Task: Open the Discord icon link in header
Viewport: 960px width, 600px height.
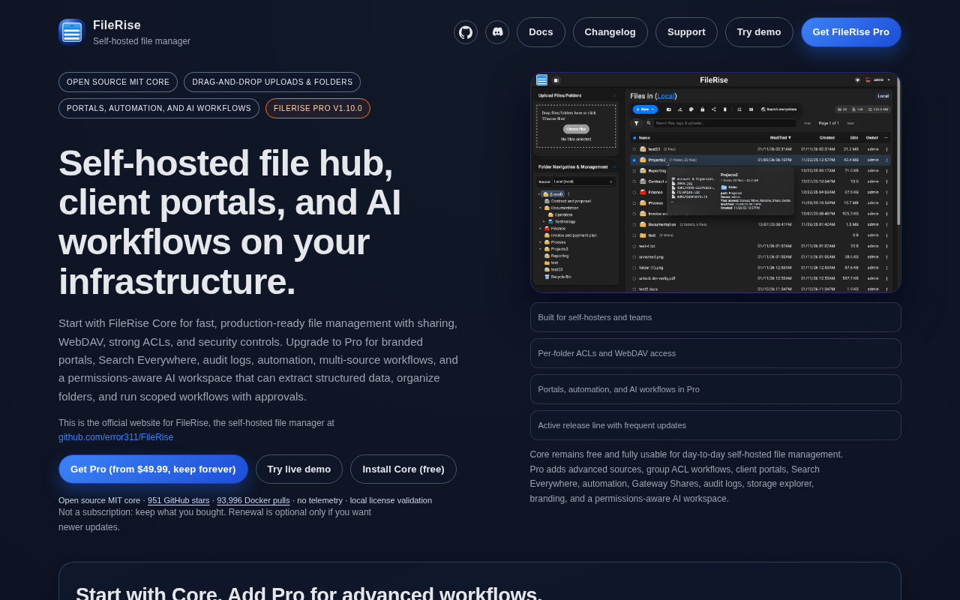Action: 497,32
